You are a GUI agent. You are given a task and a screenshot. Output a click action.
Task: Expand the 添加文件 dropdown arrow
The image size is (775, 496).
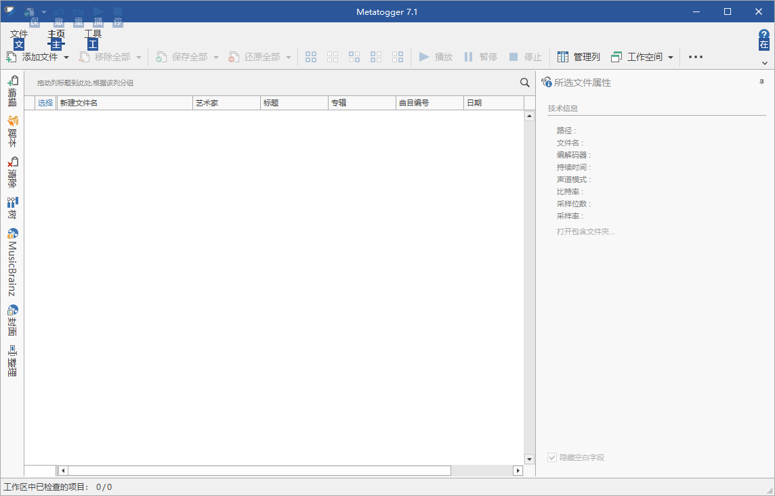pyautogui.click(x=66, y=58)
